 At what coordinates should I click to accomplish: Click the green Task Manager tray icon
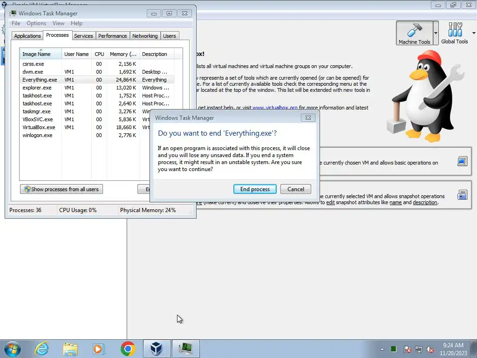(x=393, y=349)
